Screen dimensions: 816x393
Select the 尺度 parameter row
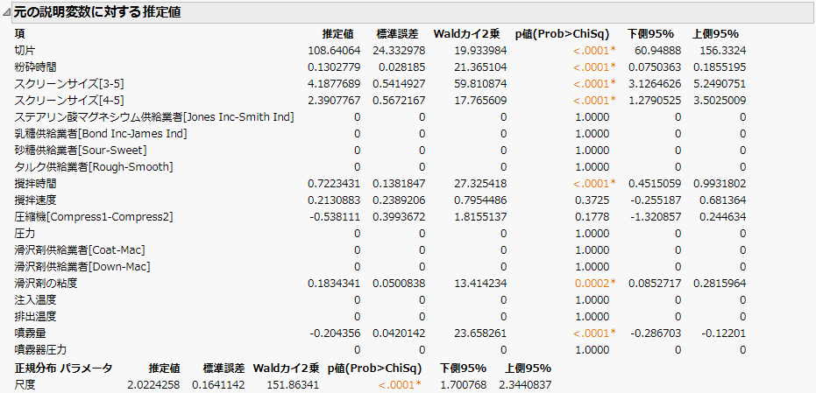282,386
